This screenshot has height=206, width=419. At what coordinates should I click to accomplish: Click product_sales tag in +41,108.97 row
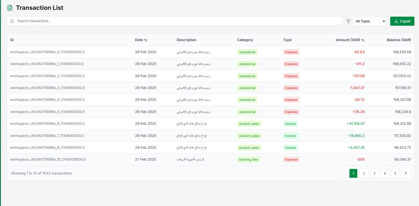pyautogui.click(x=249, y=124)
